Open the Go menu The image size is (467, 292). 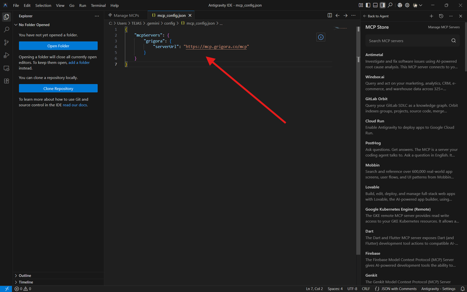pyautogui.click(x=72, y=6)
